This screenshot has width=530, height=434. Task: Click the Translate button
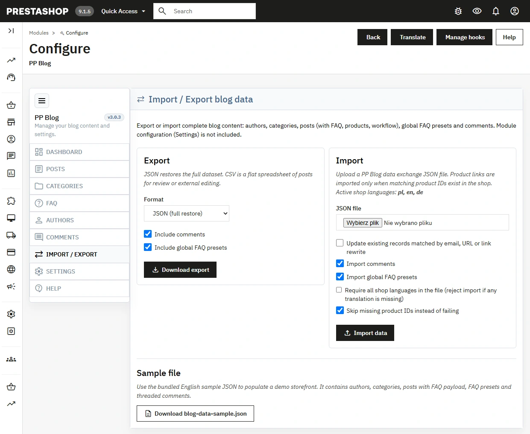[412, 37]
